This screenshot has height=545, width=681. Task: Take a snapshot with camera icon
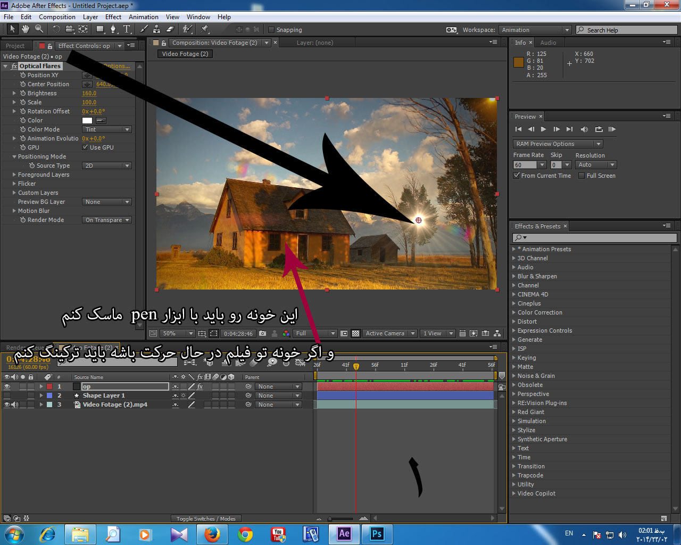pos(262,333)
